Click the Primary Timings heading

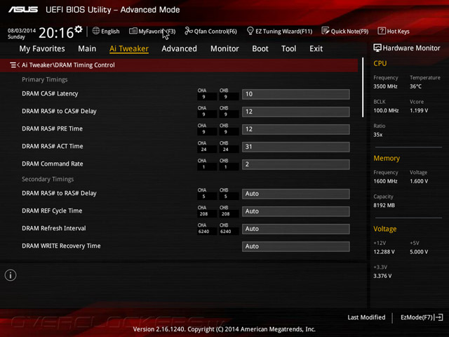click(45, 79)
